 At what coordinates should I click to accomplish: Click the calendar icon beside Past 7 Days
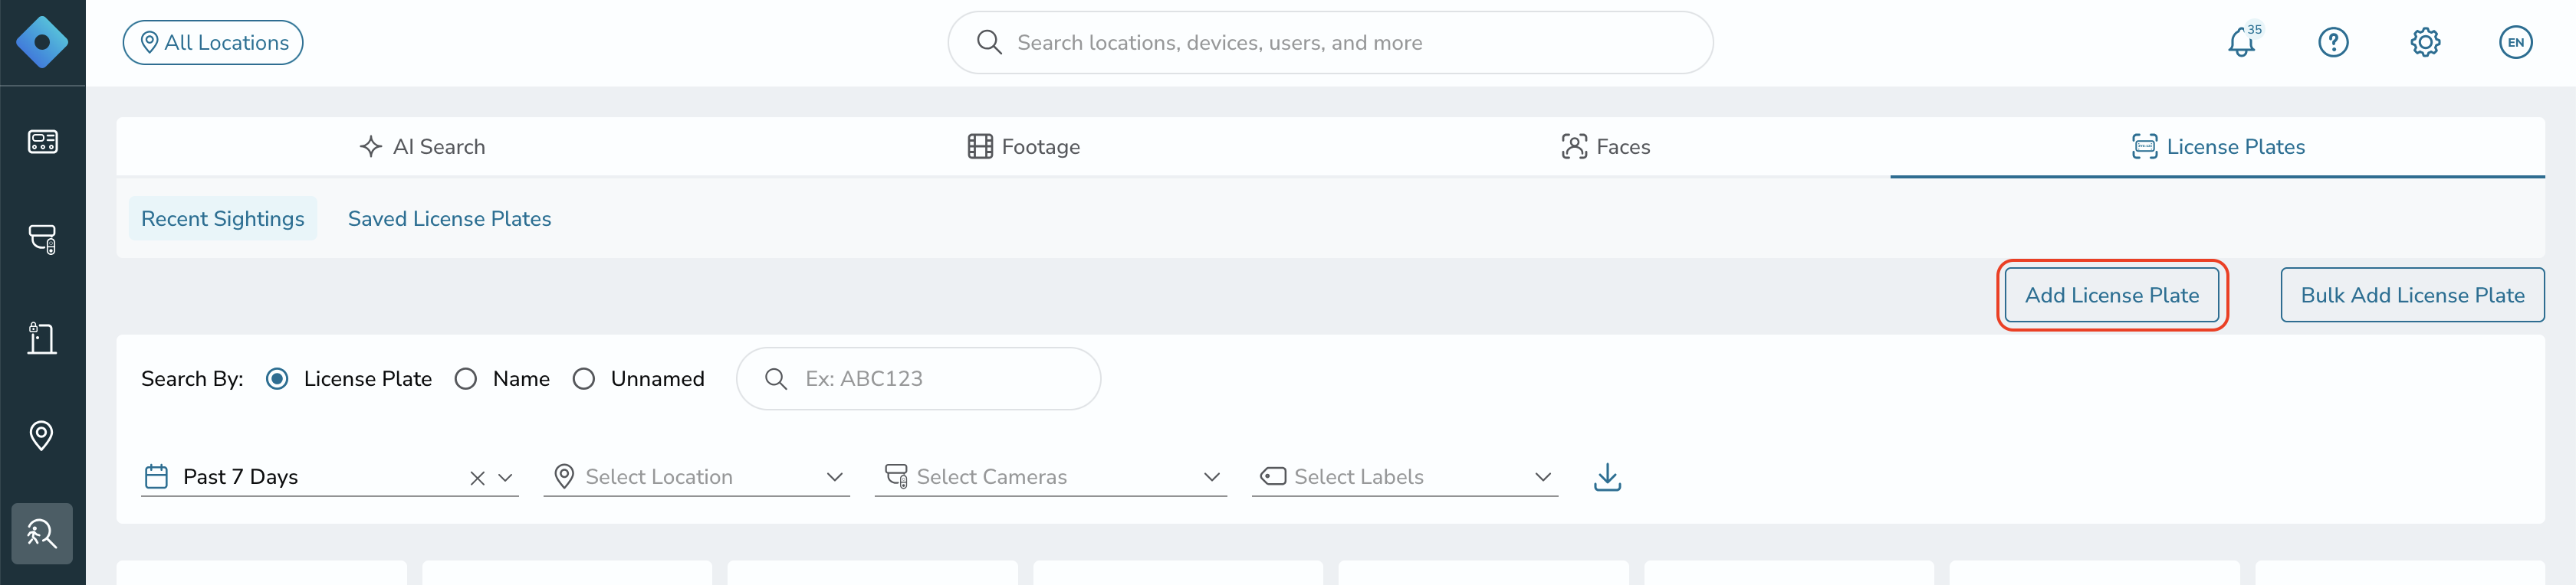(156, 476)
